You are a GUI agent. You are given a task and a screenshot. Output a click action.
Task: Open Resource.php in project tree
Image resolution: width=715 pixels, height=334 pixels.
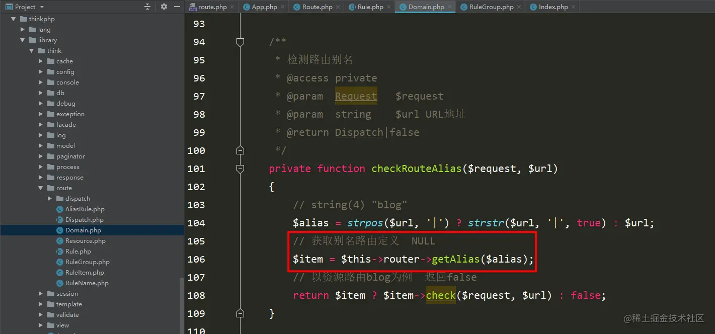pos(85,241)
